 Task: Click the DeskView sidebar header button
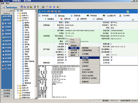pos(7,13)
